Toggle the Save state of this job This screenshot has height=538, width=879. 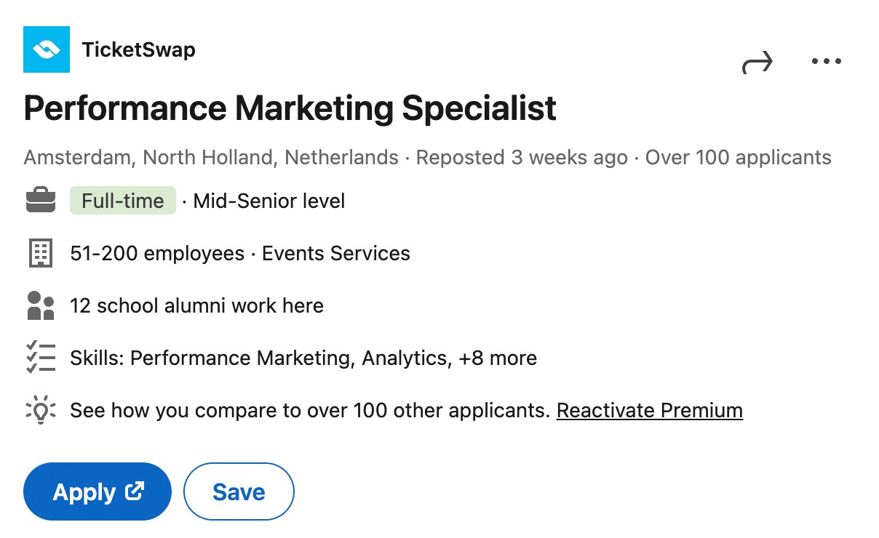coord(239,491)
